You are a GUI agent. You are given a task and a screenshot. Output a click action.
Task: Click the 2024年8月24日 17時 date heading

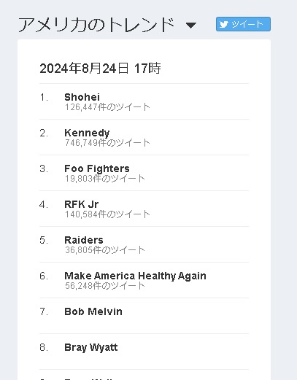pos(100,68)
